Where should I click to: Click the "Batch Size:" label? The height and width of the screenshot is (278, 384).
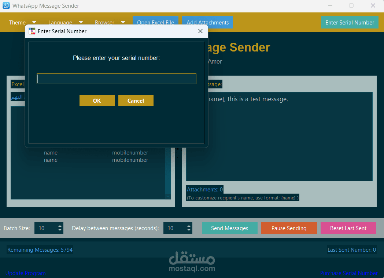click(16, 228)
